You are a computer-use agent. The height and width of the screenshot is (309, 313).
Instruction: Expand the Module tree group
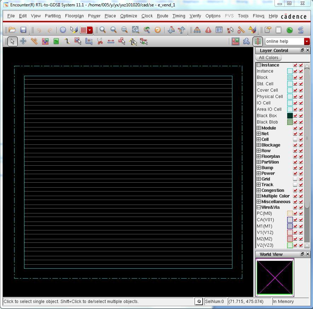click(259, 128)
